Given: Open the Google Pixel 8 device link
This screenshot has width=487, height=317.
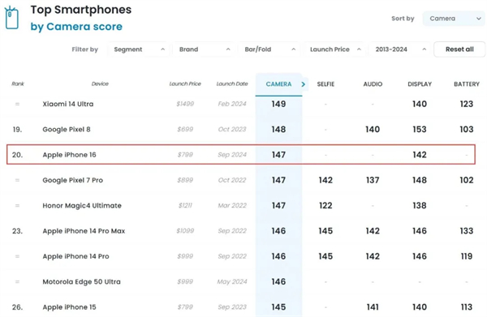Looking at the screenshot, I should [67, 130].
